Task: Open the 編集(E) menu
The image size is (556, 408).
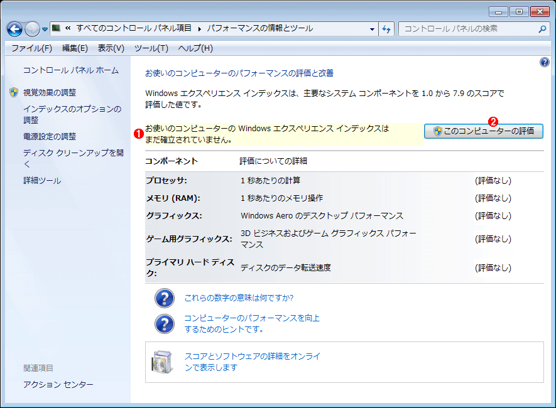Action: [x=75, y=48]
